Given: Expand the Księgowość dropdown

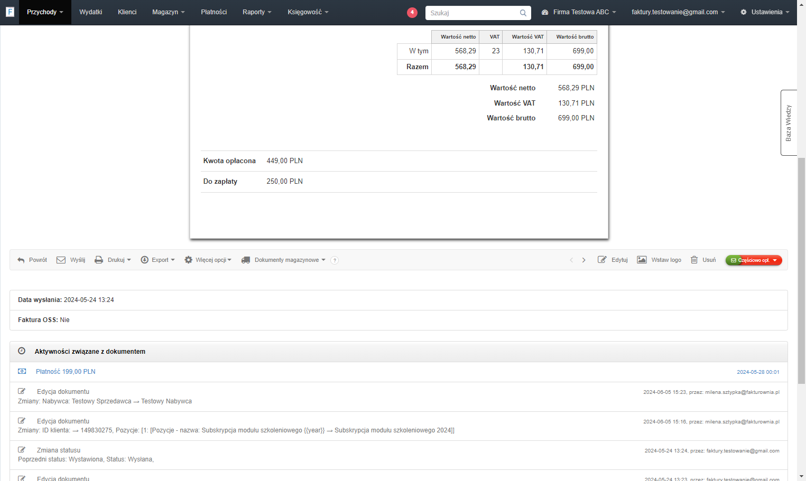Looking at the screenshot, I should point(308,12).
